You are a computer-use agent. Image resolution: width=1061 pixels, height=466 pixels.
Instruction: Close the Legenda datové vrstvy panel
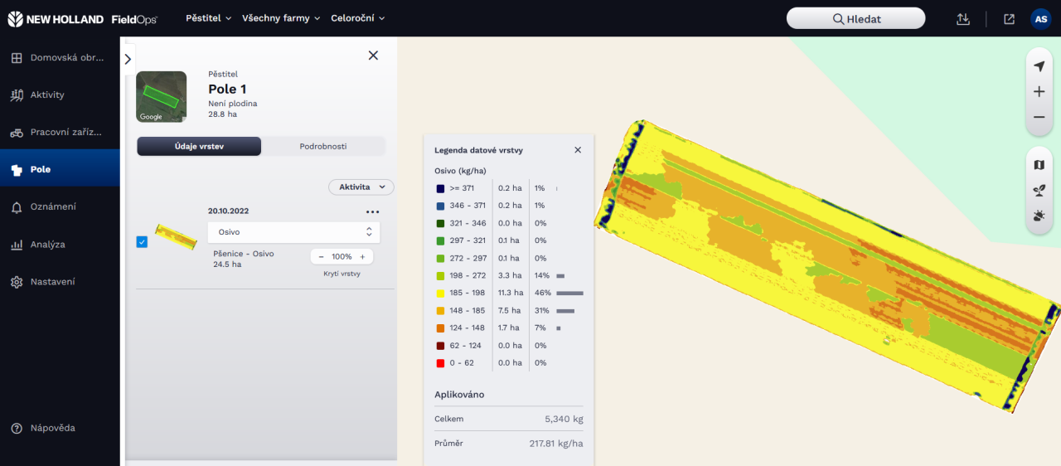click(x=578, y=150)
